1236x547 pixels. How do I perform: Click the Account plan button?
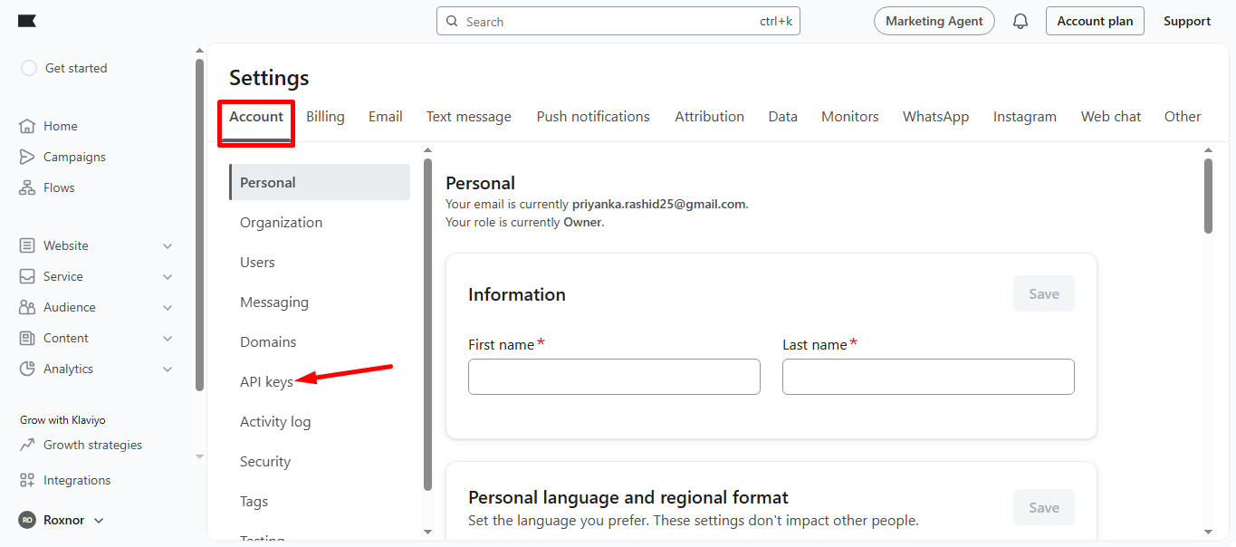pos(1095,20)
